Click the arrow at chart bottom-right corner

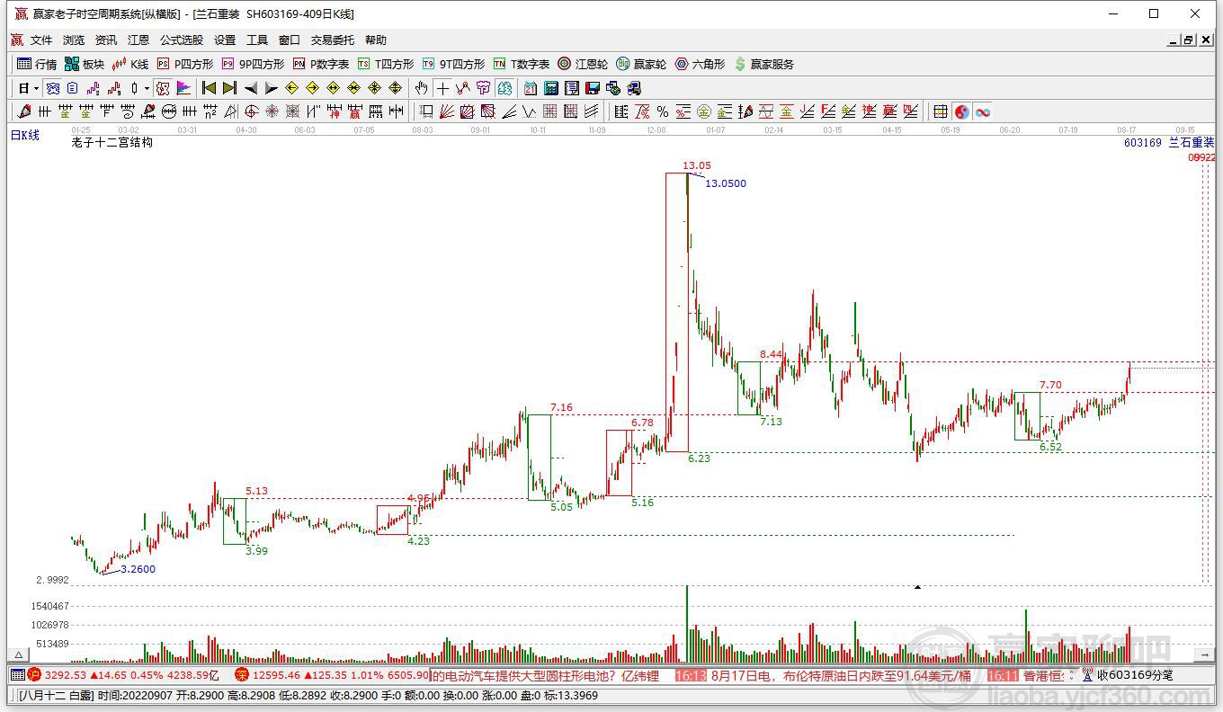[1206, 654]
